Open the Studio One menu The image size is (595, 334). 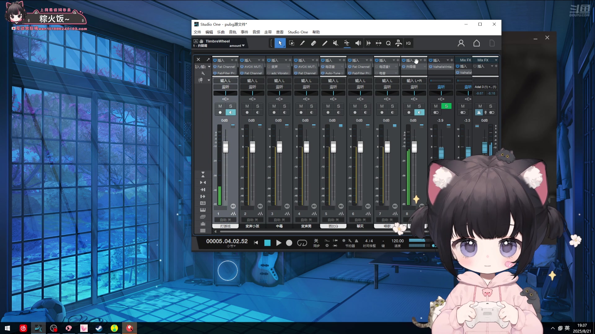(x=298, y=32)
